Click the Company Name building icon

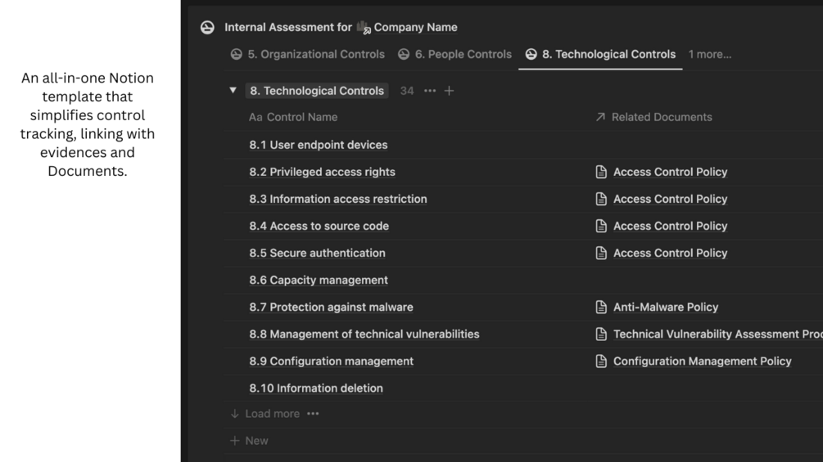(x=364, y=27)
